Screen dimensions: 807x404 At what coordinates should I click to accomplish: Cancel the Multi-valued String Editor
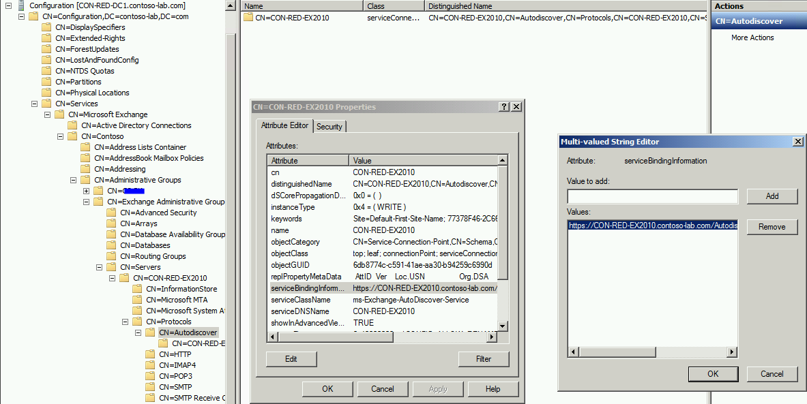[x=772, y=373]
